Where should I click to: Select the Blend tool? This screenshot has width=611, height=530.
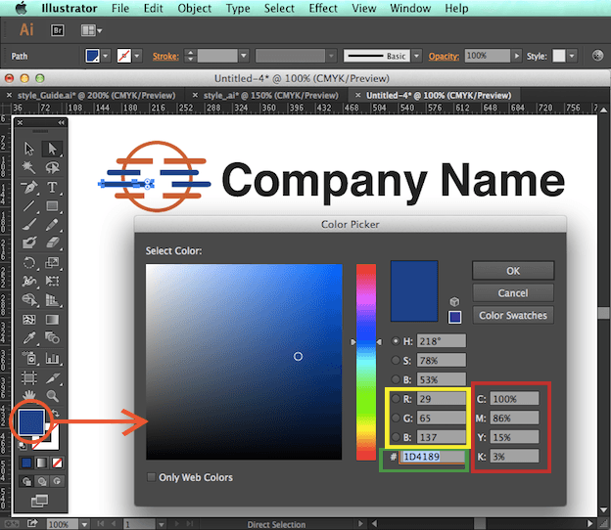tap(52, 337)
